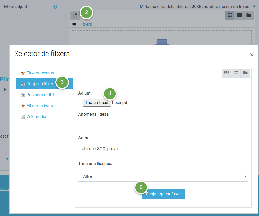This screenshot has height=216, width=259.
Task: Click the Autor field with alumne SOC_prova
Action: pos(163,149)
